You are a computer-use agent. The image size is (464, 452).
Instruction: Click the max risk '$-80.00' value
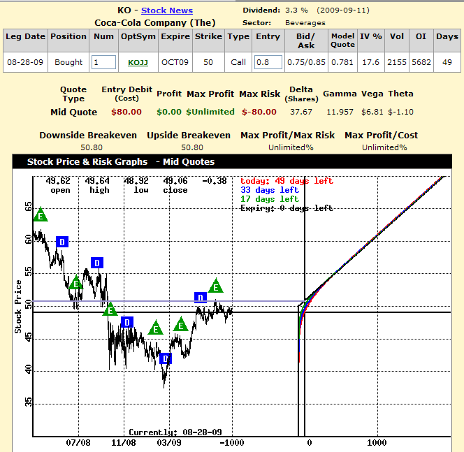coord(259,112)
